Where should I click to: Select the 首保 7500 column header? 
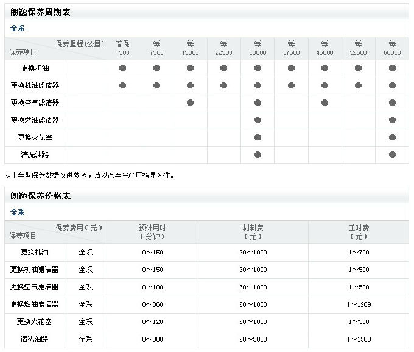pos(123,48)
